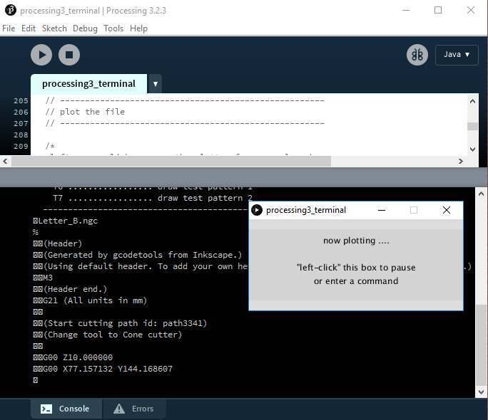Viewport: 488px width, 420px height.
Task: Run the sketch with the Play button
Action: (x=41, y=55)
